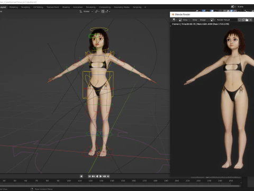Switch to the Texture Paint workspace tab
The image size is (254, 191).
(x=53, y=7)
